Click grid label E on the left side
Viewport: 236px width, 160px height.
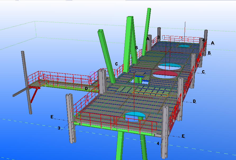(52, 117)
